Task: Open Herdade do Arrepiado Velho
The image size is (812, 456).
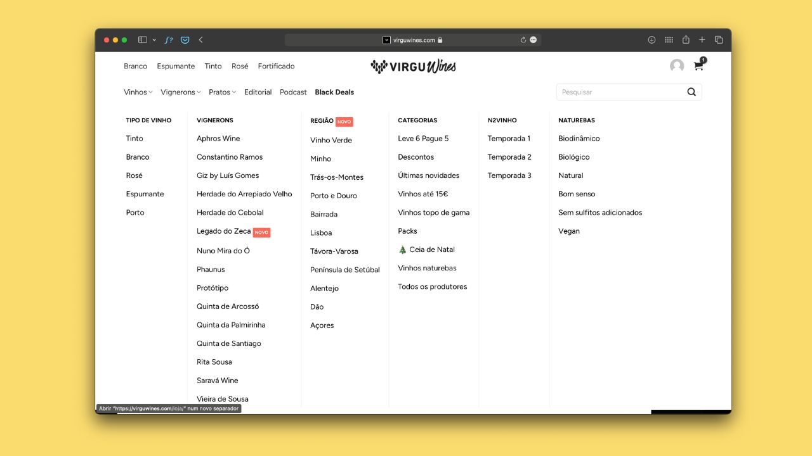Action: [x=244, y=194]
